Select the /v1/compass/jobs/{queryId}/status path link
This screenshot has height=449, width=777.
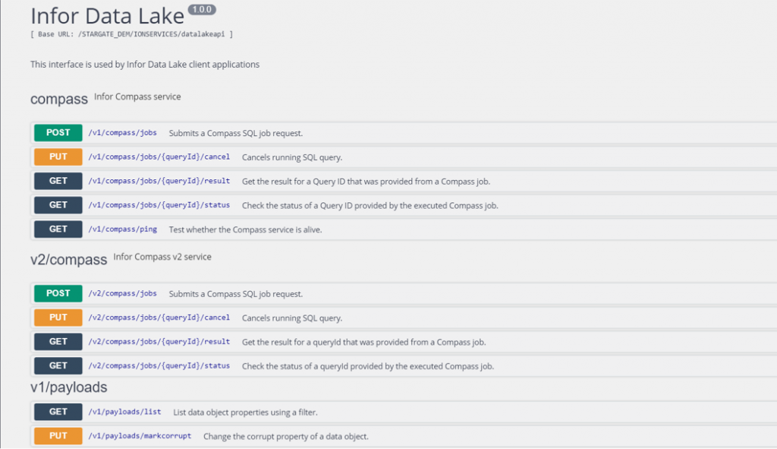(x=159, y=205)
